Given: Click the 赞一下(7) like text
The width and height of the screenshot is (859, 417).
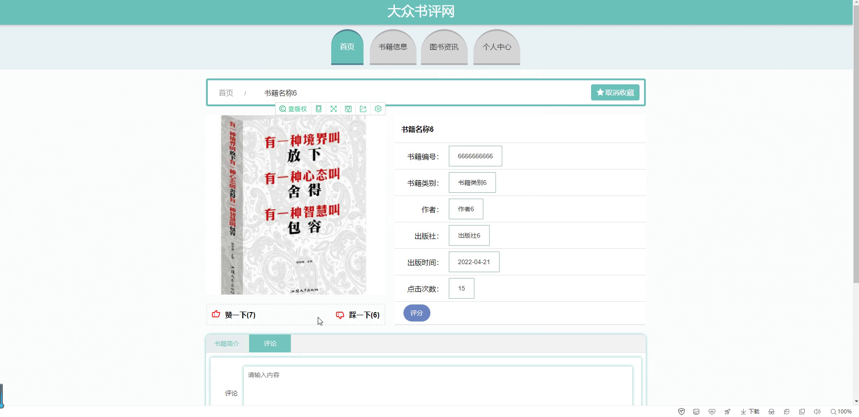Looking at the screenshot, I should 240,315.
